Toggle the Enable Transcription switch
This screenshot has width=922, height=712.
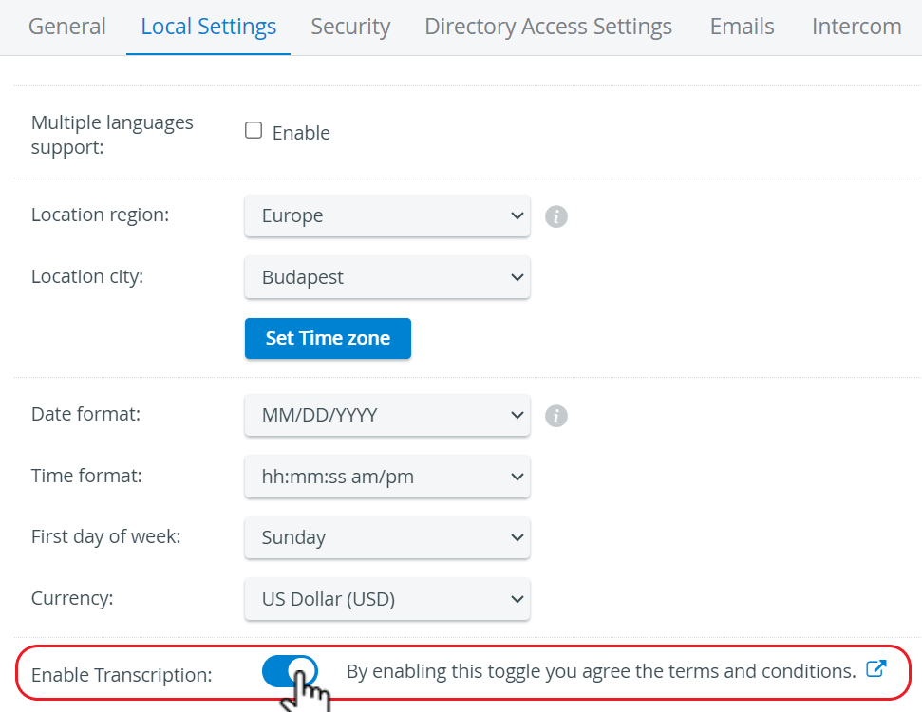[290, 671]
